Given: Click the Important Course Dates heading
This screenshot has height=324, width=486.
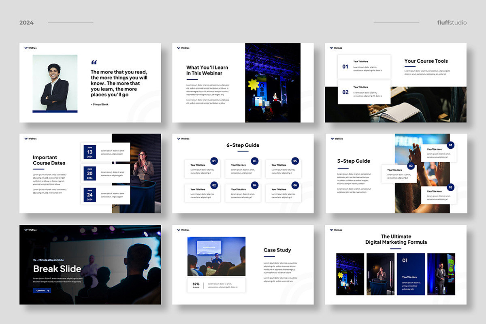Looking at the screenshot, I should (x=49, y=160).
